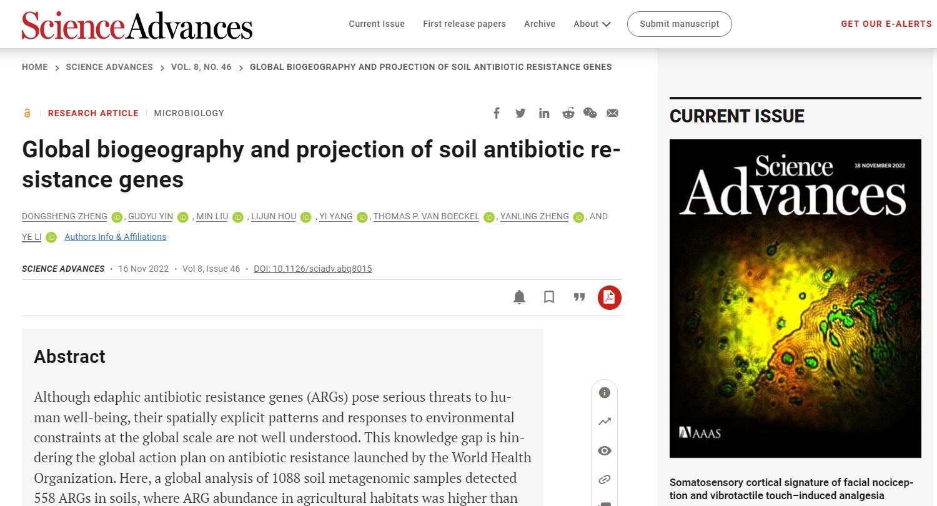Share article on Reddit

pyautogui.click(x=568, y=113)
